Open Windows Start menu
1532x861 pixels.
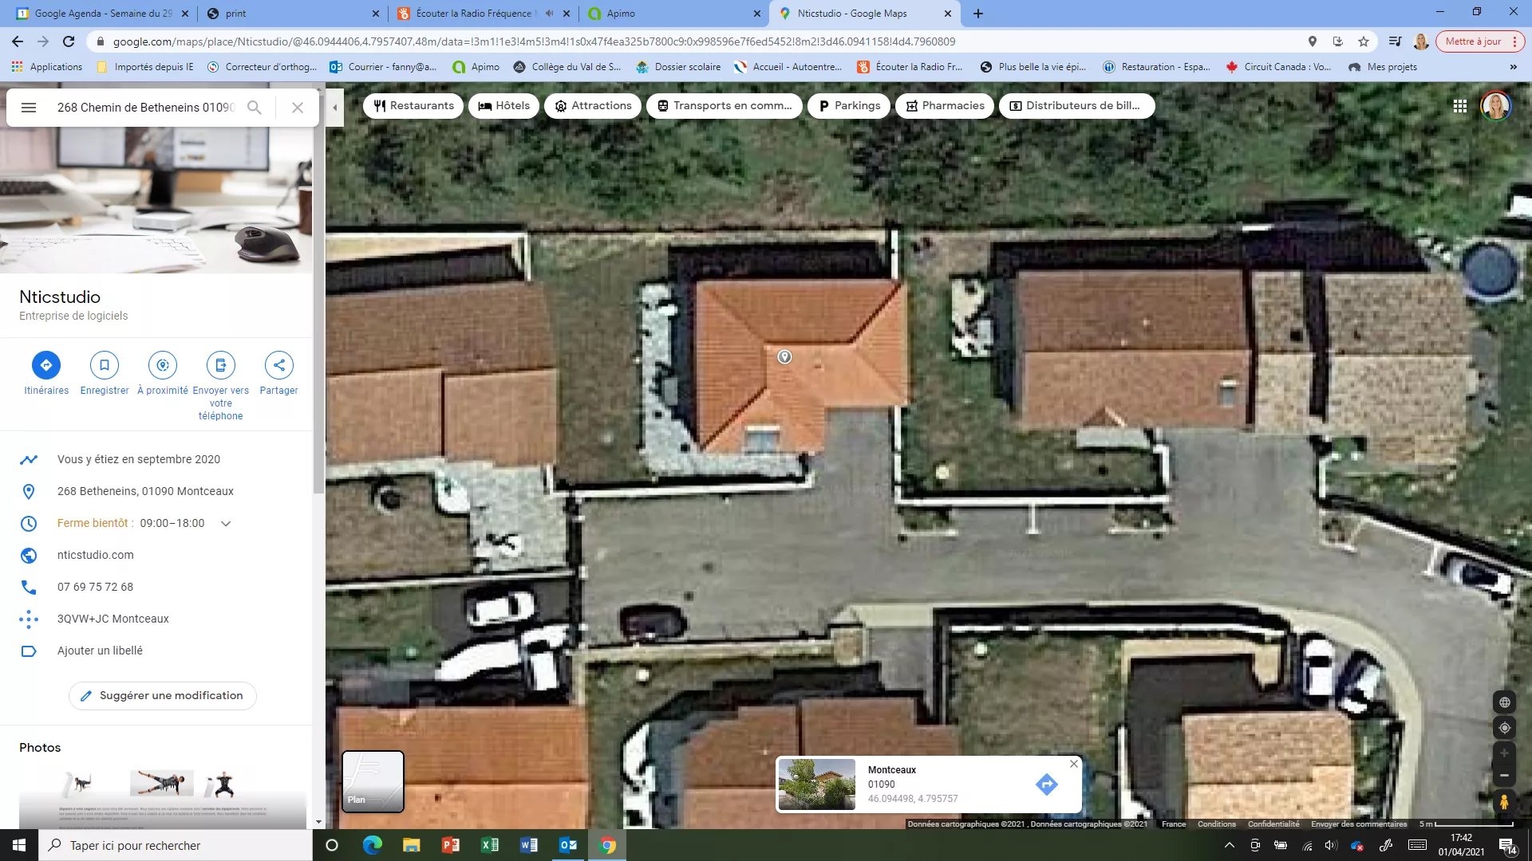[19, 845]
